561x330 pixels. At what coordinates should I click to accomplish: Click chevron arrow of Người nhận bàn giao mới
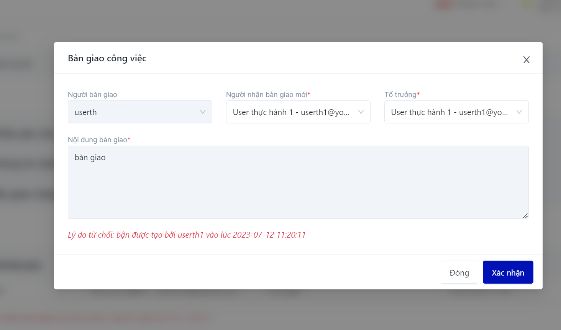pos(361,112)
